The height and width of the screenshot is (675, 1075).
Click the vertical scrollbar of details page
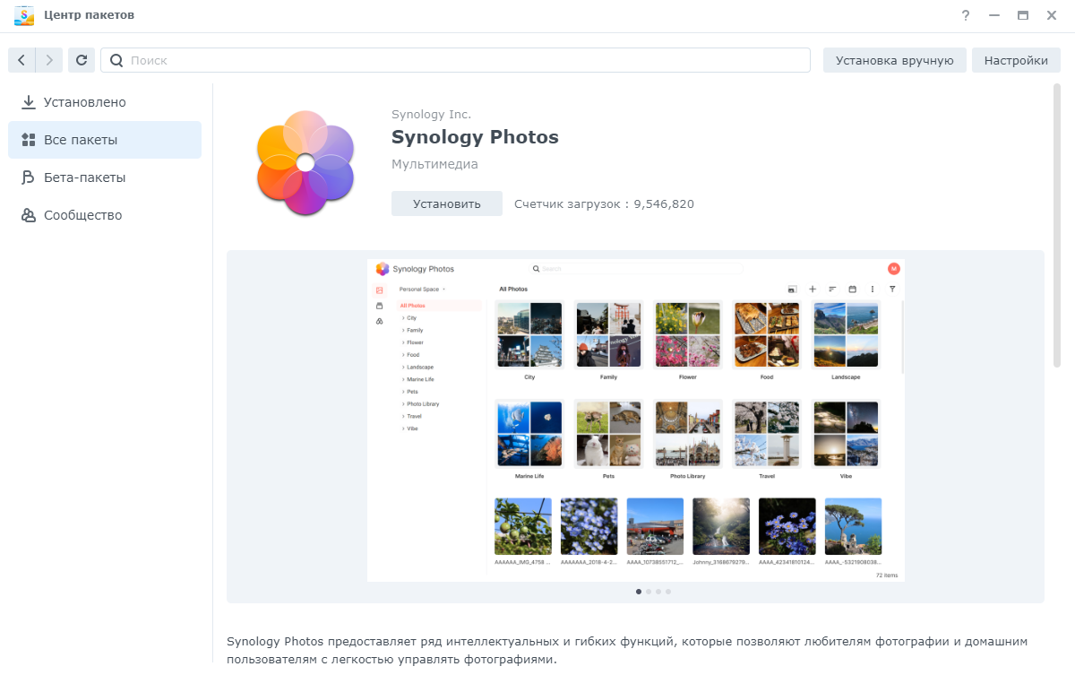pos(1057,225)
